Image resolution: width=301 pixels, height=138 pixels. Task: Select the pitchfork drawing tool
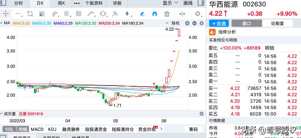(x=115, y=14)
